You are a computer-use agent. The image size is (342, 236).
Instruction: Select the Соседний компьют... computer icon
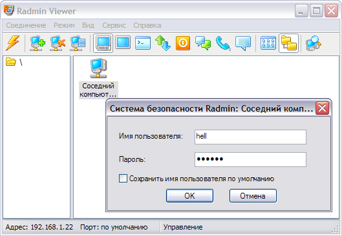98,78
